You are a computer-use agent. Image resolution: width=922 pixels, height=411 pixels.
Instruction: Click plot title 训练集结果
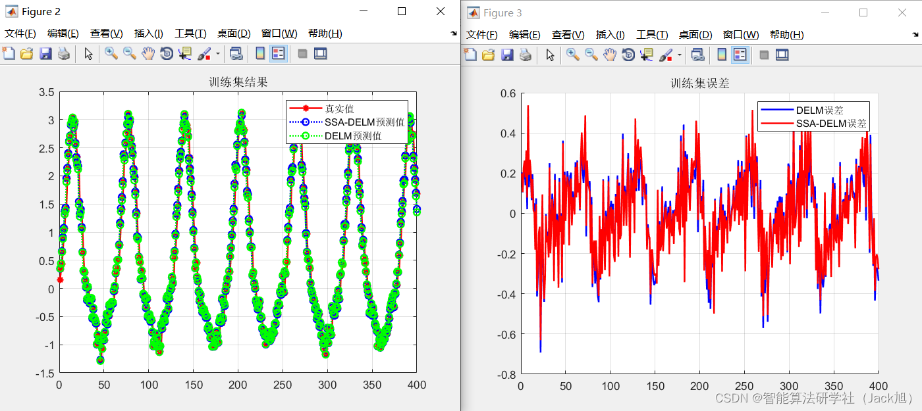pos(238,82)
